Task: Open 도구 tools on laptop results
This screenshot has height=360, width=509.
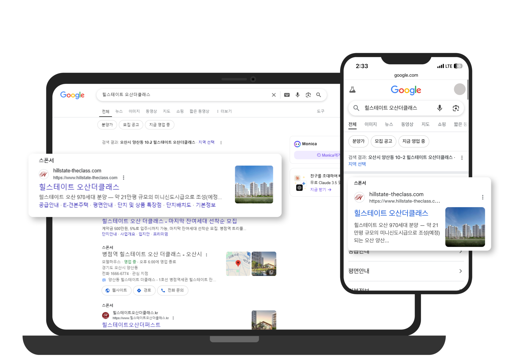Action: [x=320, y=111]
